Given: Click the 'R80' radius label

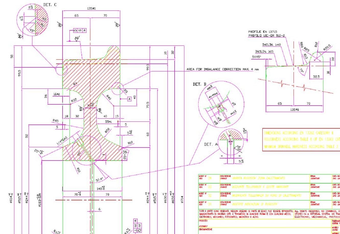Looking at the screenshot, I should [301, 45].
